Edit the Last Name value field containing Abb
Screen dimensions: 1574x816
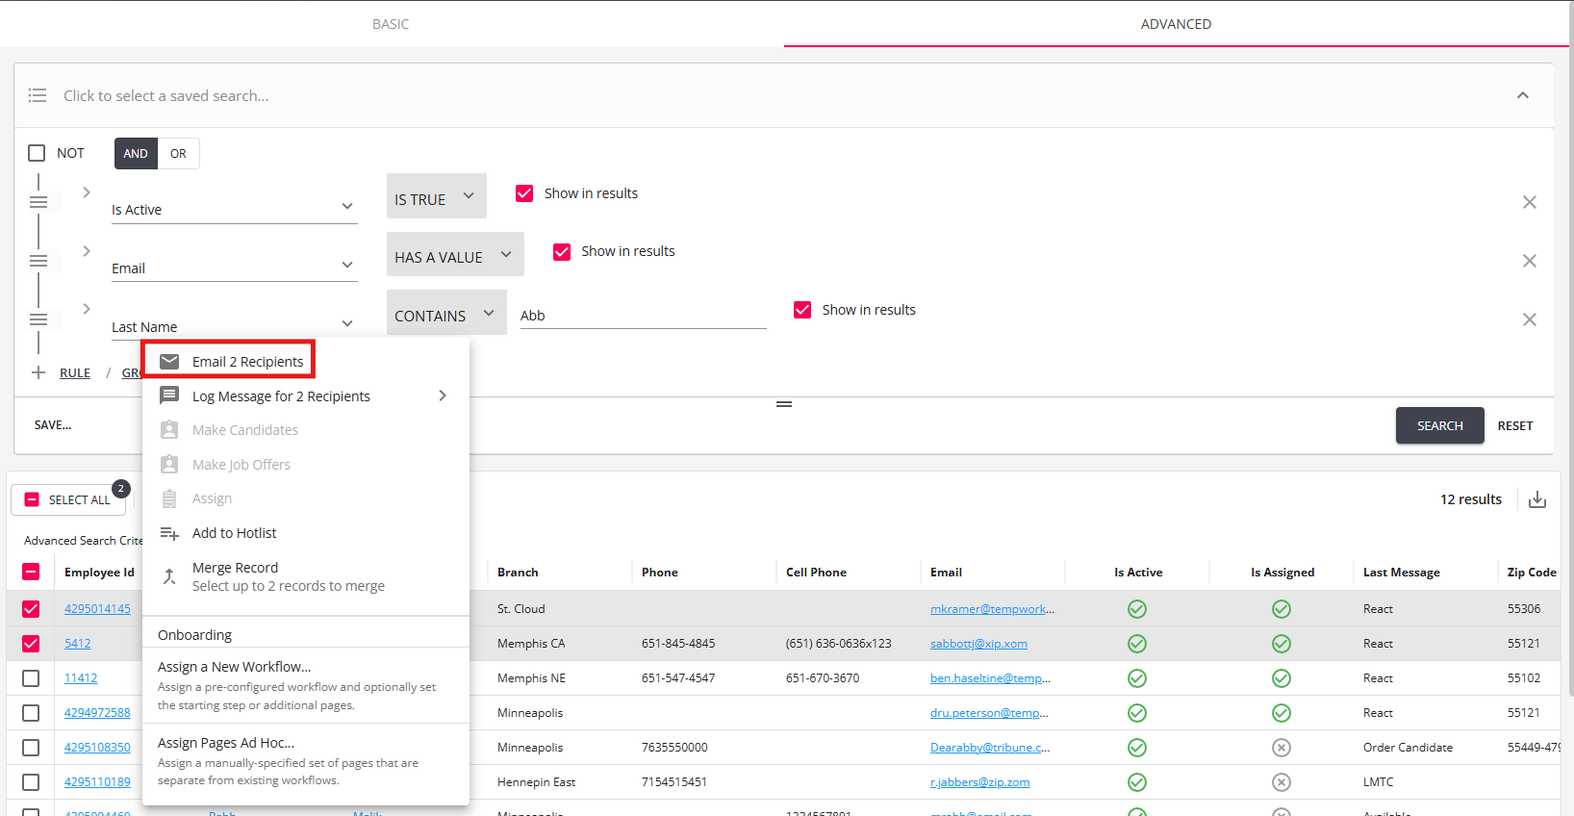click(x=643, y=316)
